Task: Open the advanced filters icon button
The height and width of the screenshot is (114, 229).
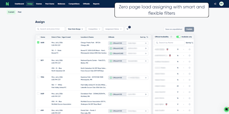Action: [x=128, y=29]
